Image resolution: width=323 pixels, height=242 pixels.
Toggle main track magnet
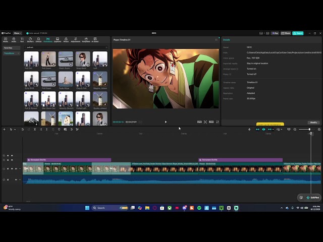257,129
